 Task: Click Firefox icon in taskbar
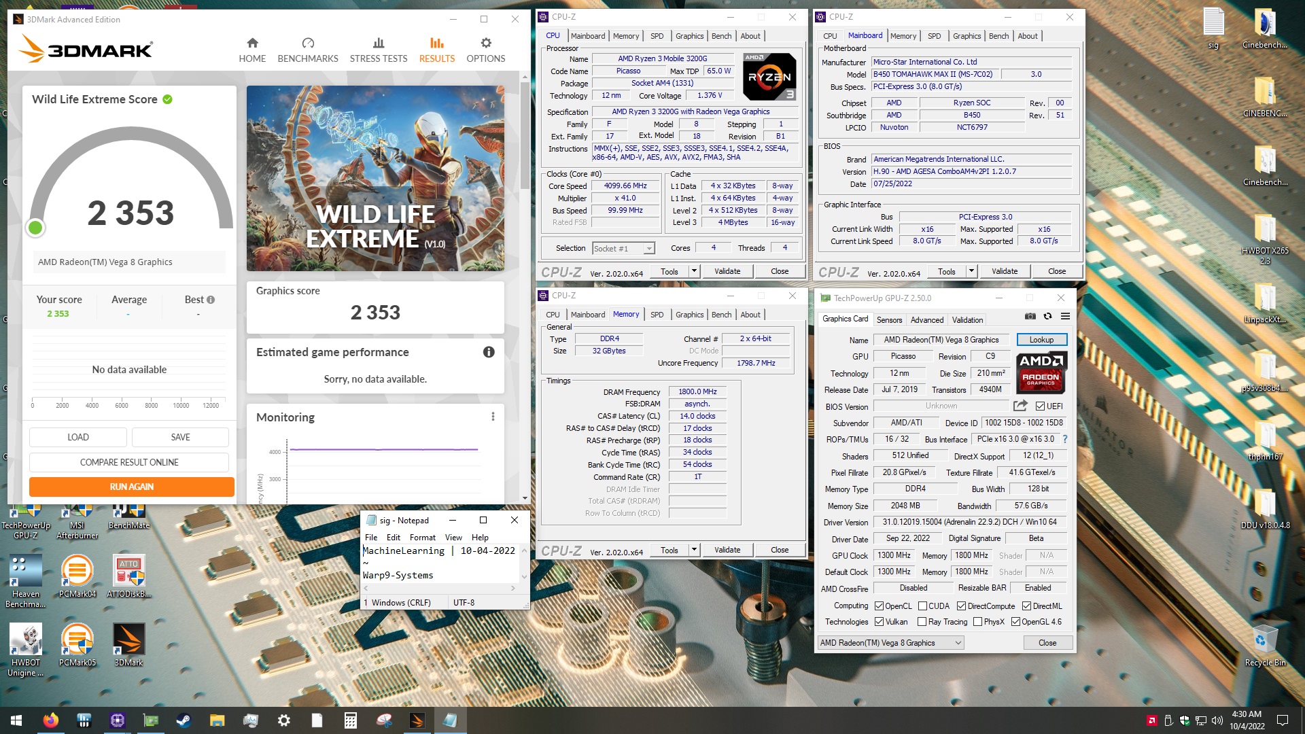(x=51, y=720)
